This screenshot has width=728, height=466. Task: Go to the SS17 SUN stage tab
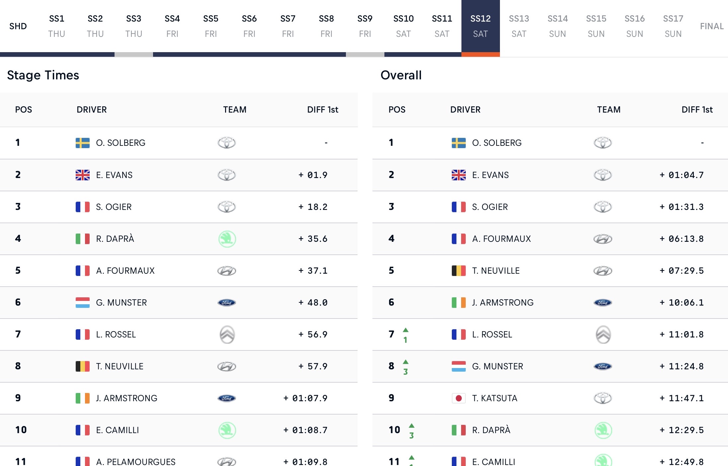(x=673, y=26)
